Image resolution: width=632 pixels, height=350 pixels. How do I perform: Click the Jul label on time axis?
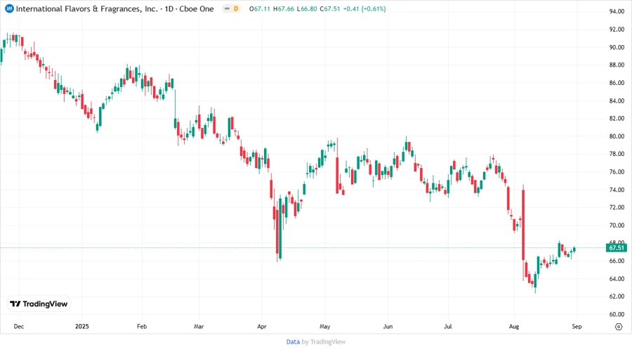click(448, 326)
